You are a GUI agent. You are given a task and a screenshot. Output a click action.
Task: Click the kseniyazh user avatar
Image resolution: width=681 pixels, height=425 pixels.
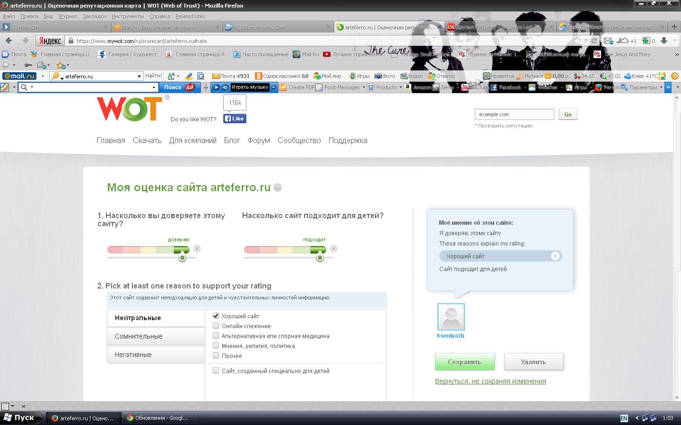pos(451,317)
